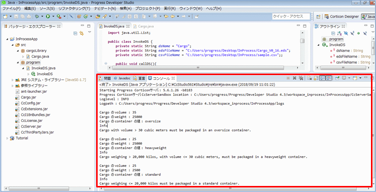
Task: Toggle Show Console on Standard Out change
Action: pyautogui.click(x=323, y=78)
